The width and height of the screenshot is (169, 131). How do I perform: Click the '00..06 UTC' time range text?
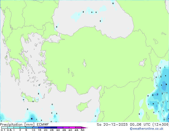pyautogui.click(x=140, y=125)
